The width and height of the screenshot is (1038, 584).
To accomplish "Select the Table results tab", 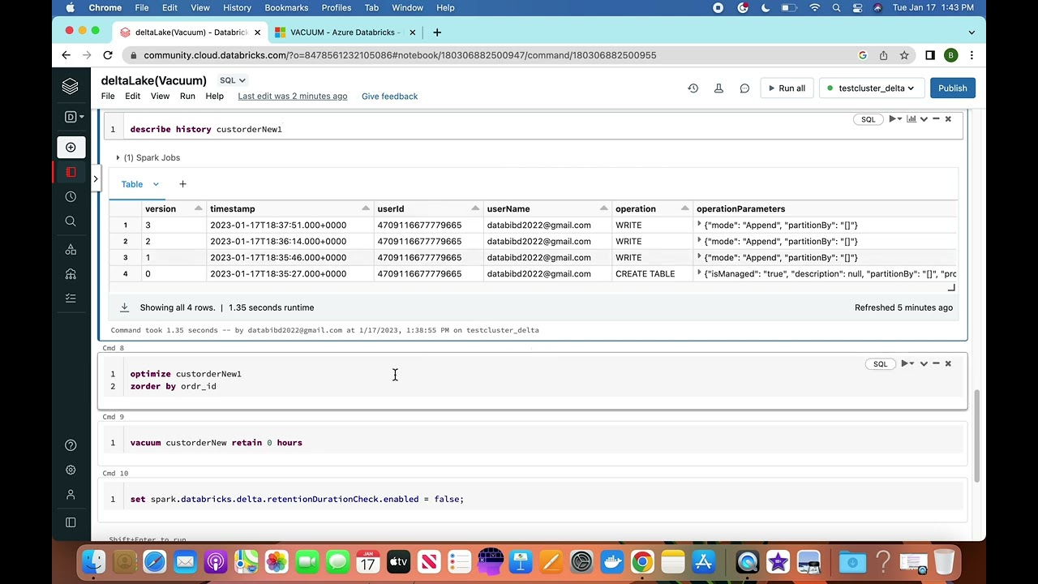I will click(x=131, y=184).
